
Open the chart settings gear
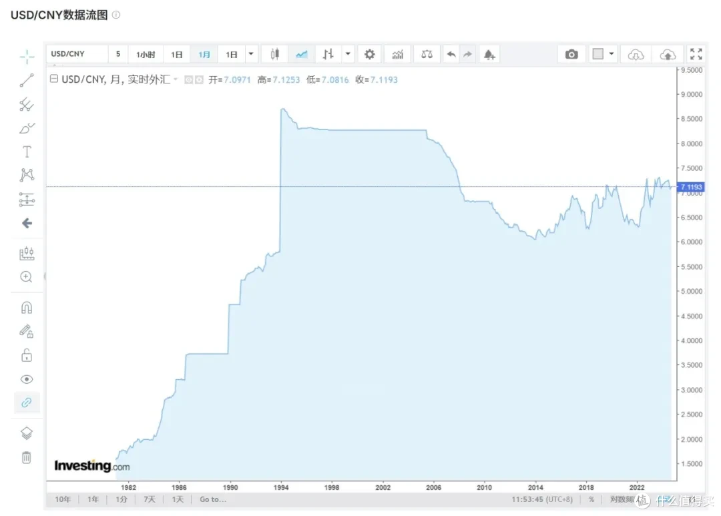(x=369, y=54)
